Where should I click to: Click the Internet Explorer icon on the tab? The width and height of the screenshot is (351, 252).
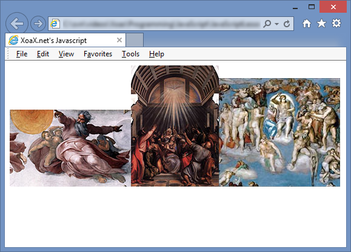pyautogui.click(x=13, y=40)
